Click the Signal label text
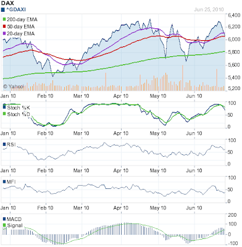Image resolution: width=242 pixels, height=247 pixels. (15, 225)
